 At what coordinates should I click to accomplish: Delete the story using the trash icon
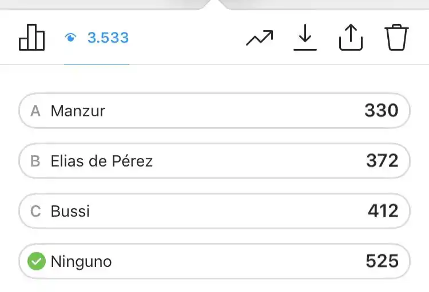tap(396, 38)
